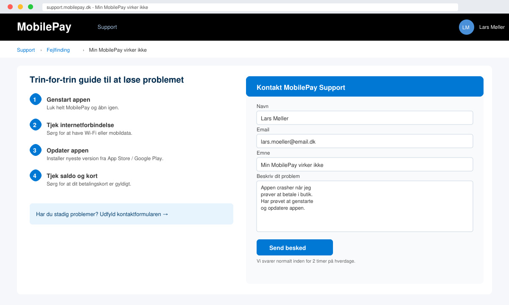The width and height of the screenshot is (509, 305).
Task: Click into the Navn input field
Action: tap(365, 118)
